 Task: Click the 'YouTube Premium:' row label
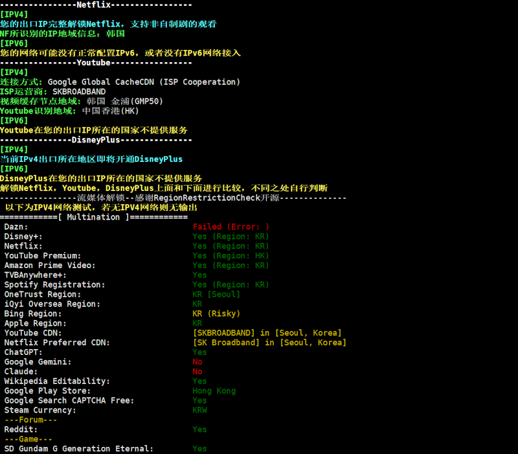pyautogui.click(x=43, y=256)
